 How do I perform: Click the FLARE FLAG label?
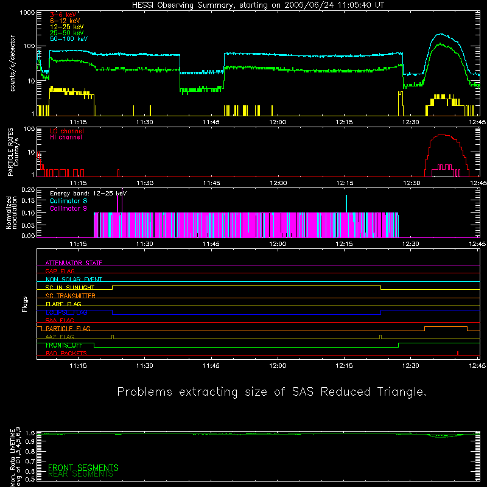coord(63,304)
